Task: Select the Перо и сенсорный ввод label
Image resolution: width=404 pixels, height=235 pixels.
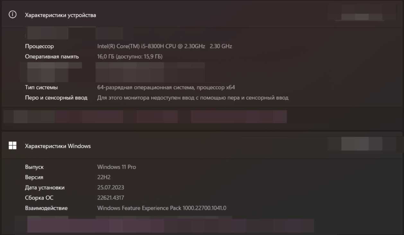Action: click(56, 98)
